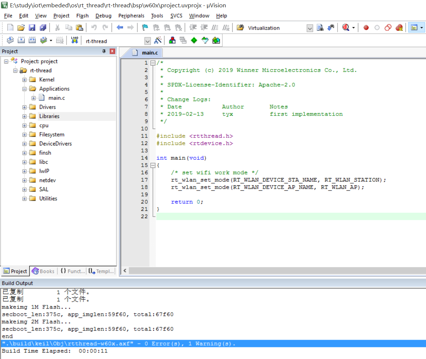Click the Indent selected lines icon

point(193,27)
